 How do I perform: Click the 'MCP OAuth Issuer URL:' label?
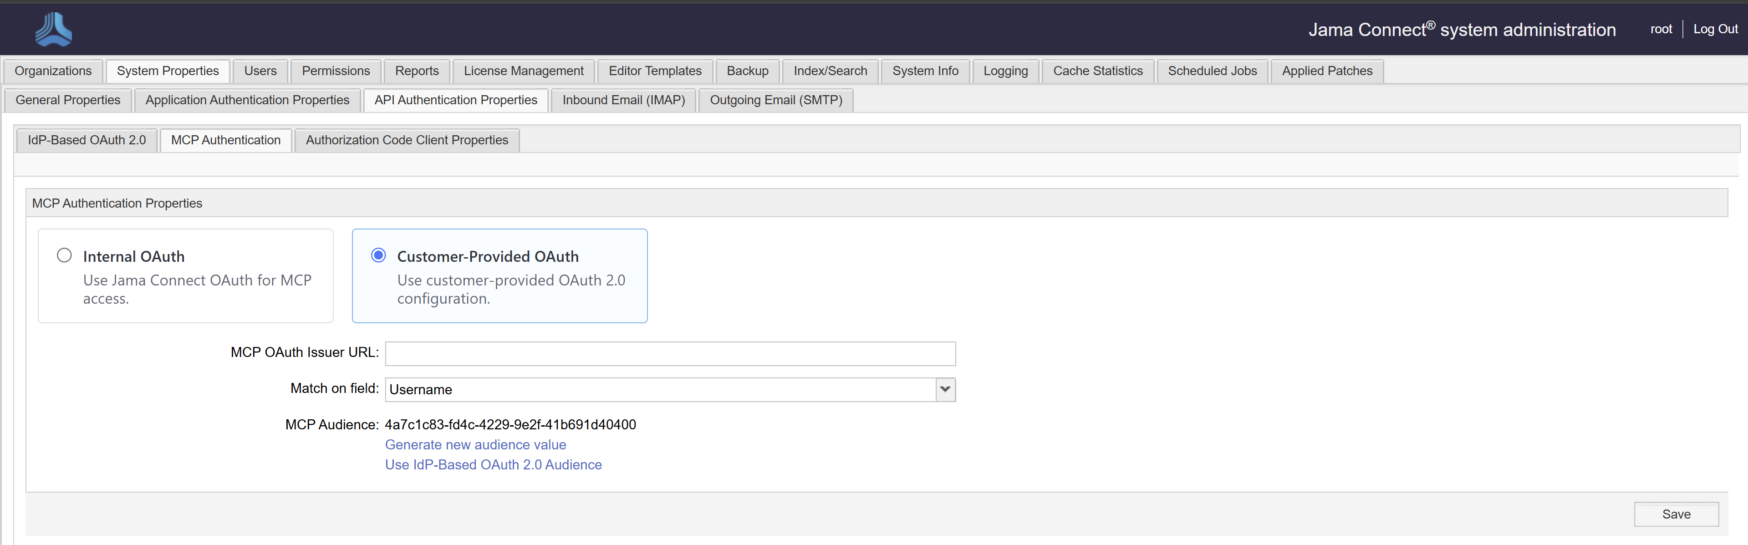tap(305, 352)
